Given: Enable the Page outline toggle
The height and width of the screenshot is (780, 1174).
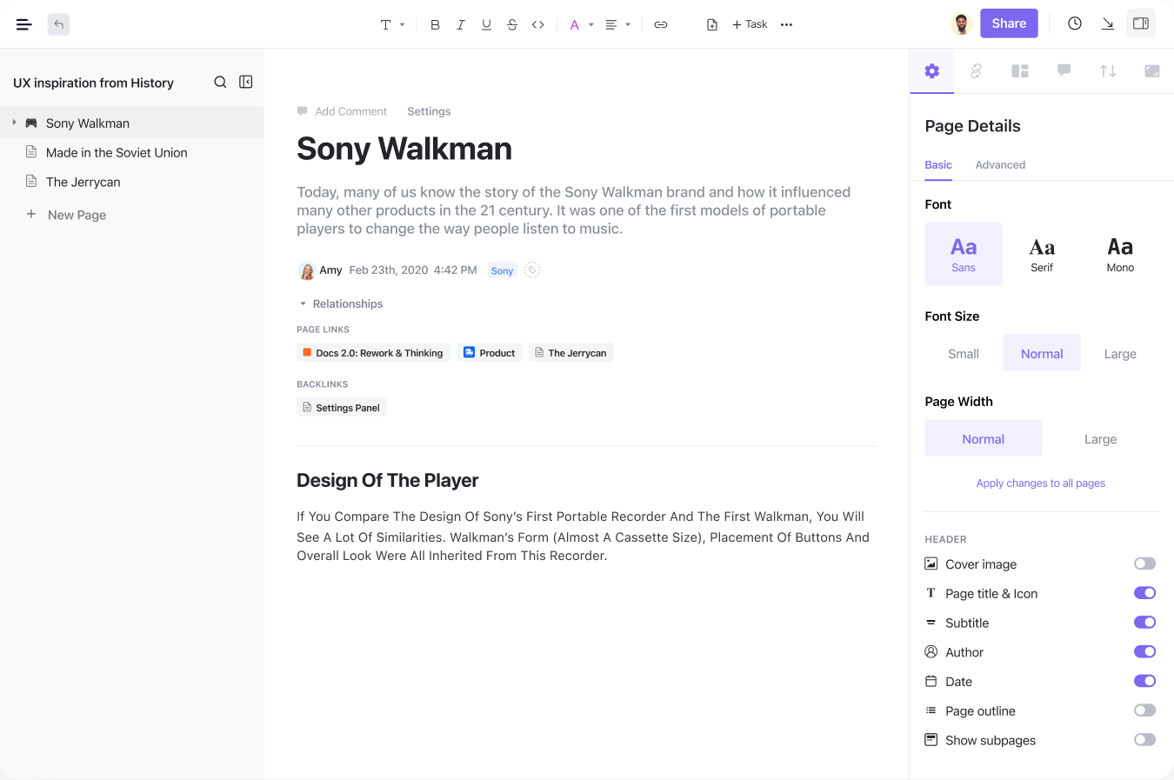Looking at the screenshot, I should point(1144,710).
